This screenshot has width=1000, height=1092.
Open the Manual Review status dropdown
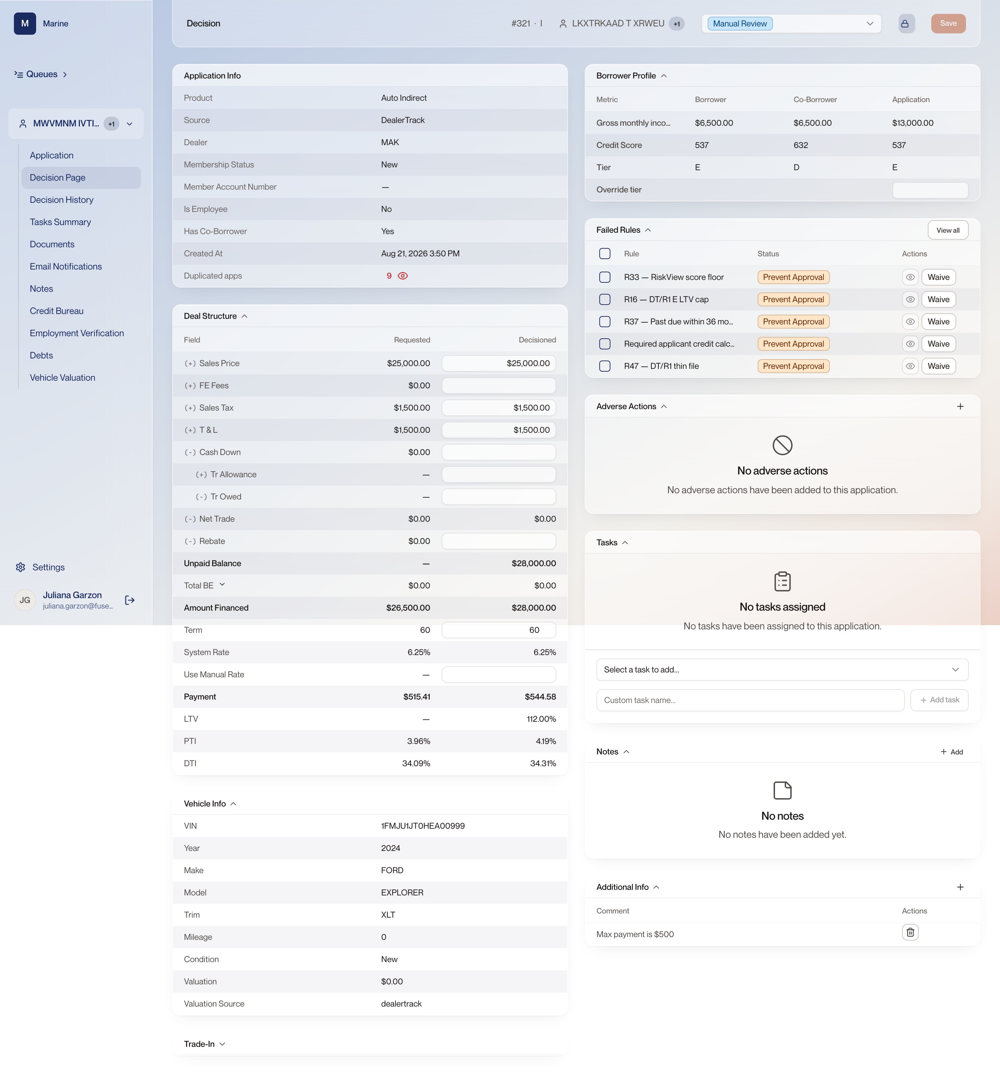[x=791, y=23]
